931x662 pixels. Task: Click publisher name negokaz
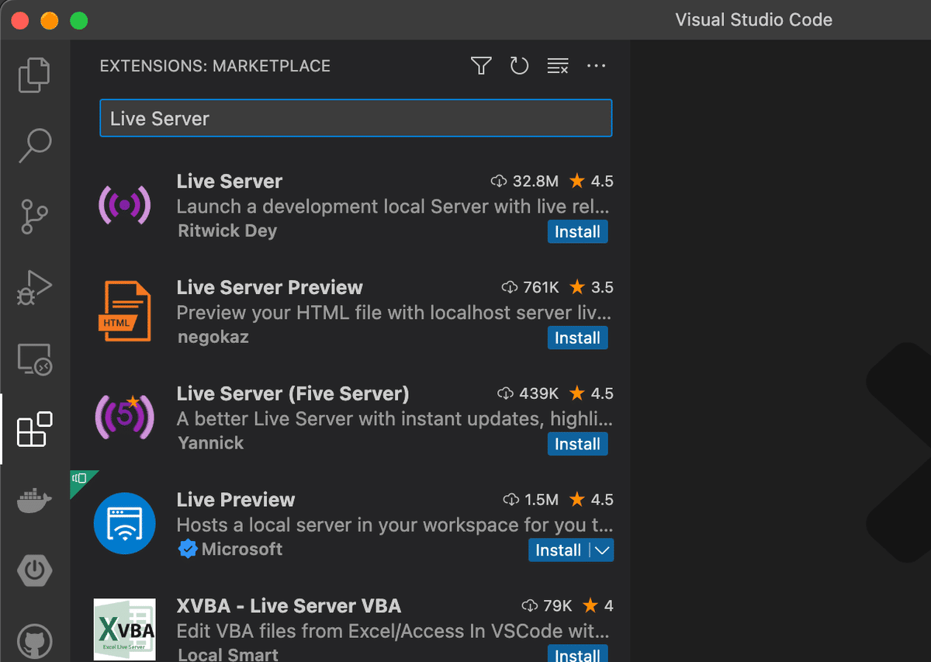click(x=213, y=337)
